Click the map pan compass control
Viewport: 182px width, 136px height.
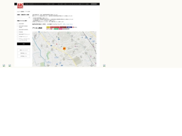click(35, 34)
